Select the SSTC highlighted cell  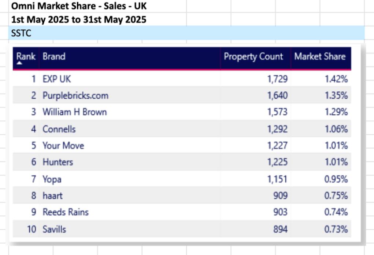coord(21,33)
